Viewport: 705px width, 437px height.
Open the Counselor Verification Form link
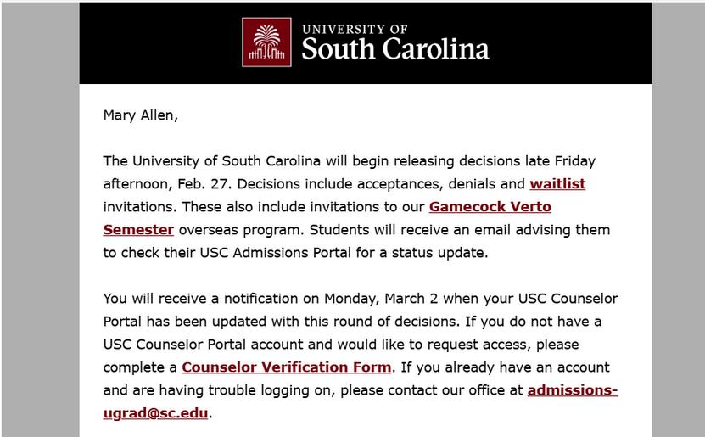click(x=287, y=367)
